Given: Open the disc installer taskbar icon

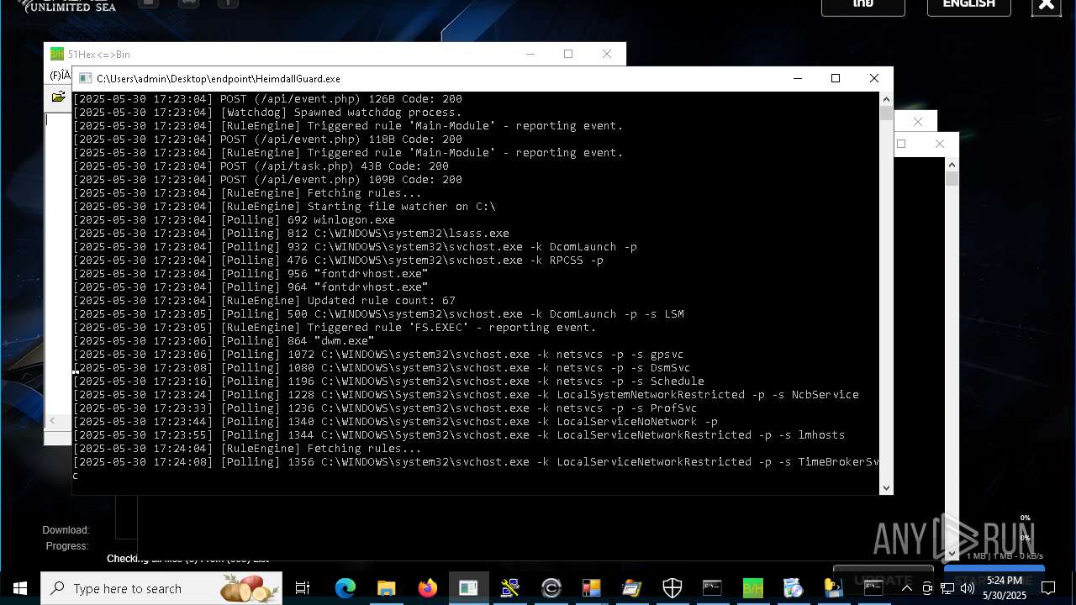Looking at the screenshot, I should coord(794,588).
